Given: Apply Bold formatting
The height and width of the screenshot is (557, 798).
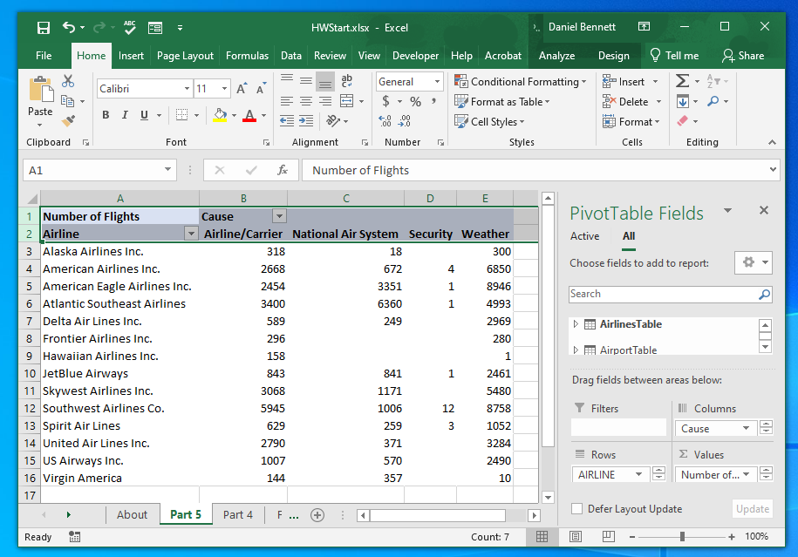Looking at the screenshot, I should (x=106, y=115).
